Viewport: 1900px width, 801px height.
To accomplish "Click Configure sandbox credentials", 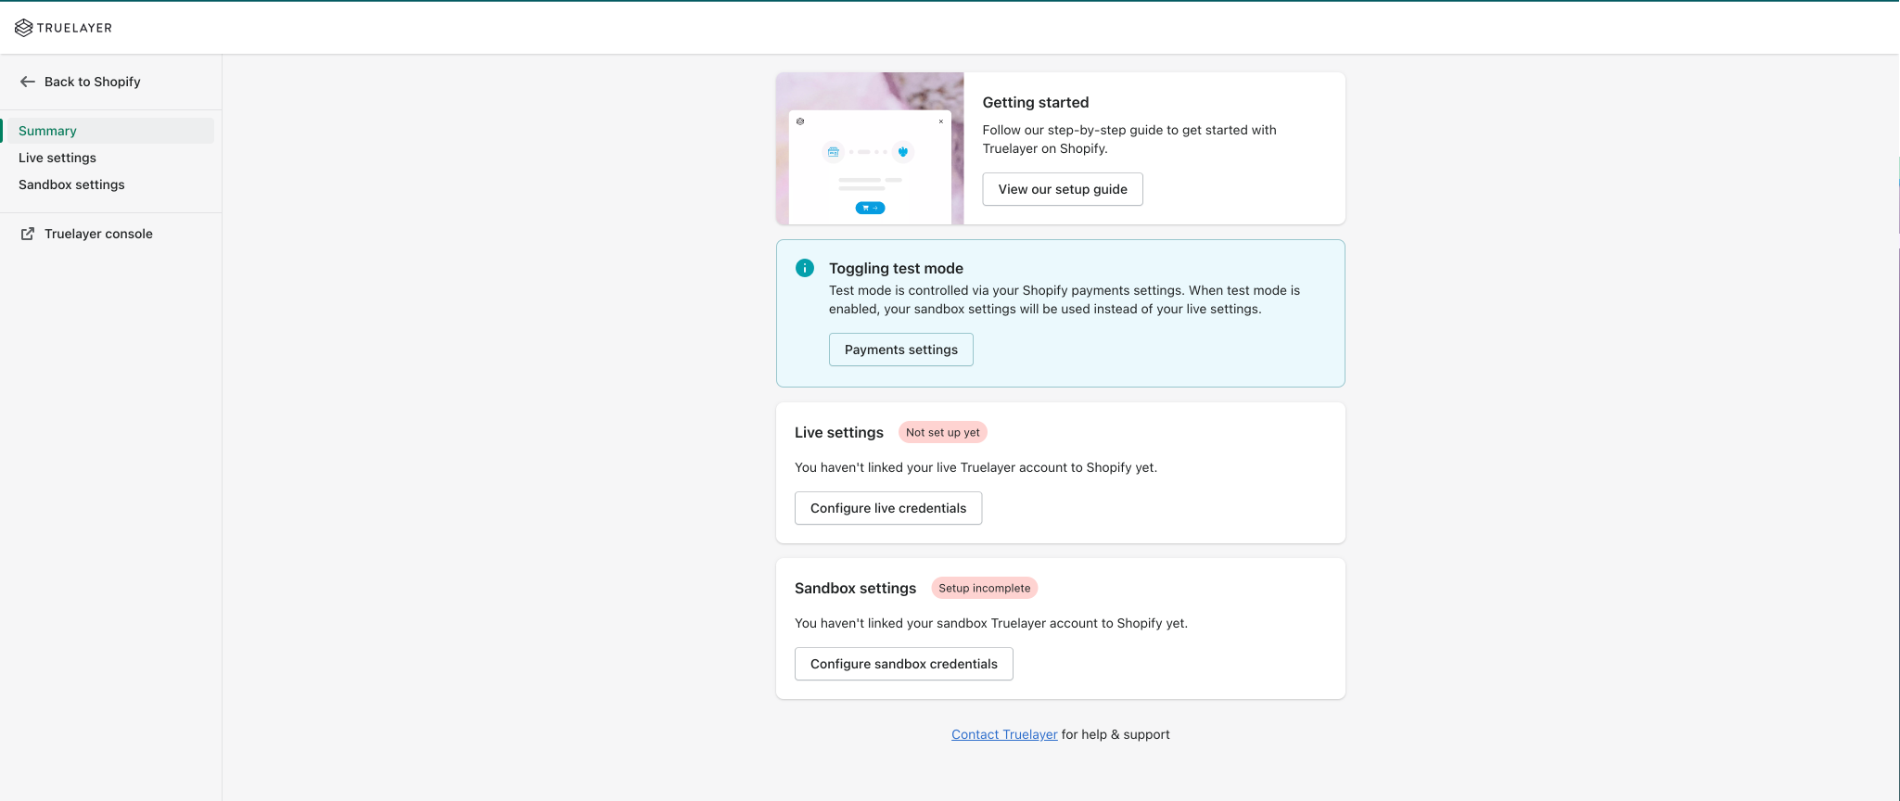I will tap(904, 664).
